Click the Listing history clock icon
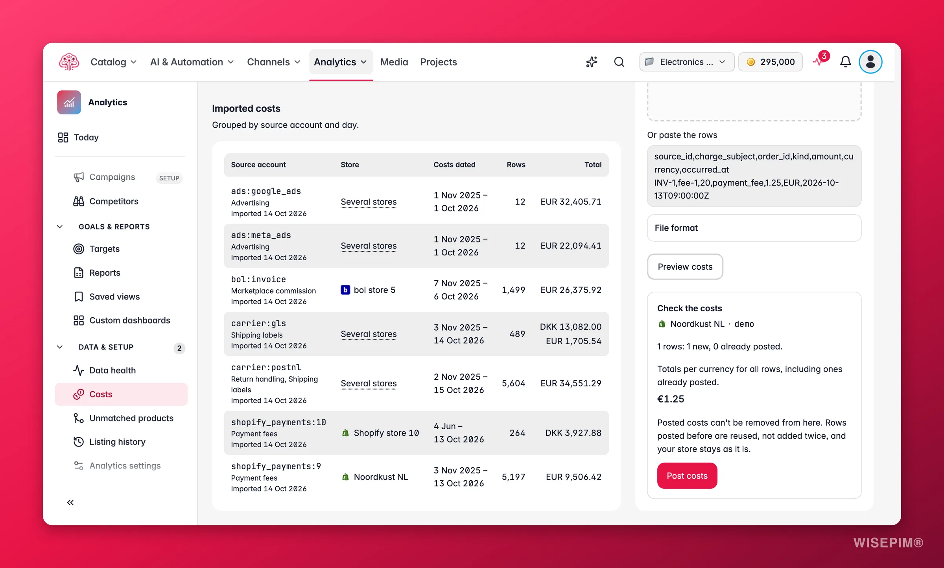The height and width of the screenshot is (568, 944). coord(79,442)
